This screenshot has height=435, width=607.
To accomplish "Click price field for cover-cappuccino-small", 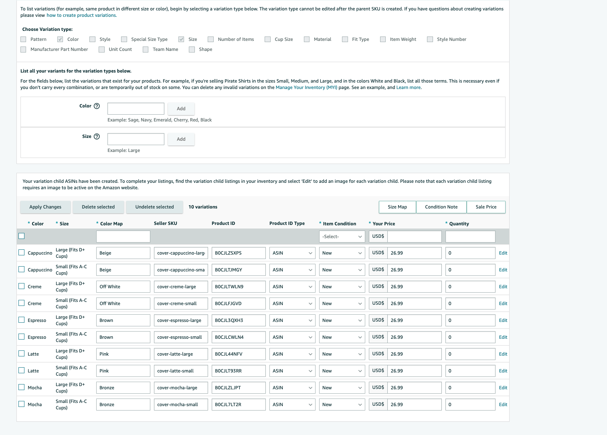I will point(415,270).
